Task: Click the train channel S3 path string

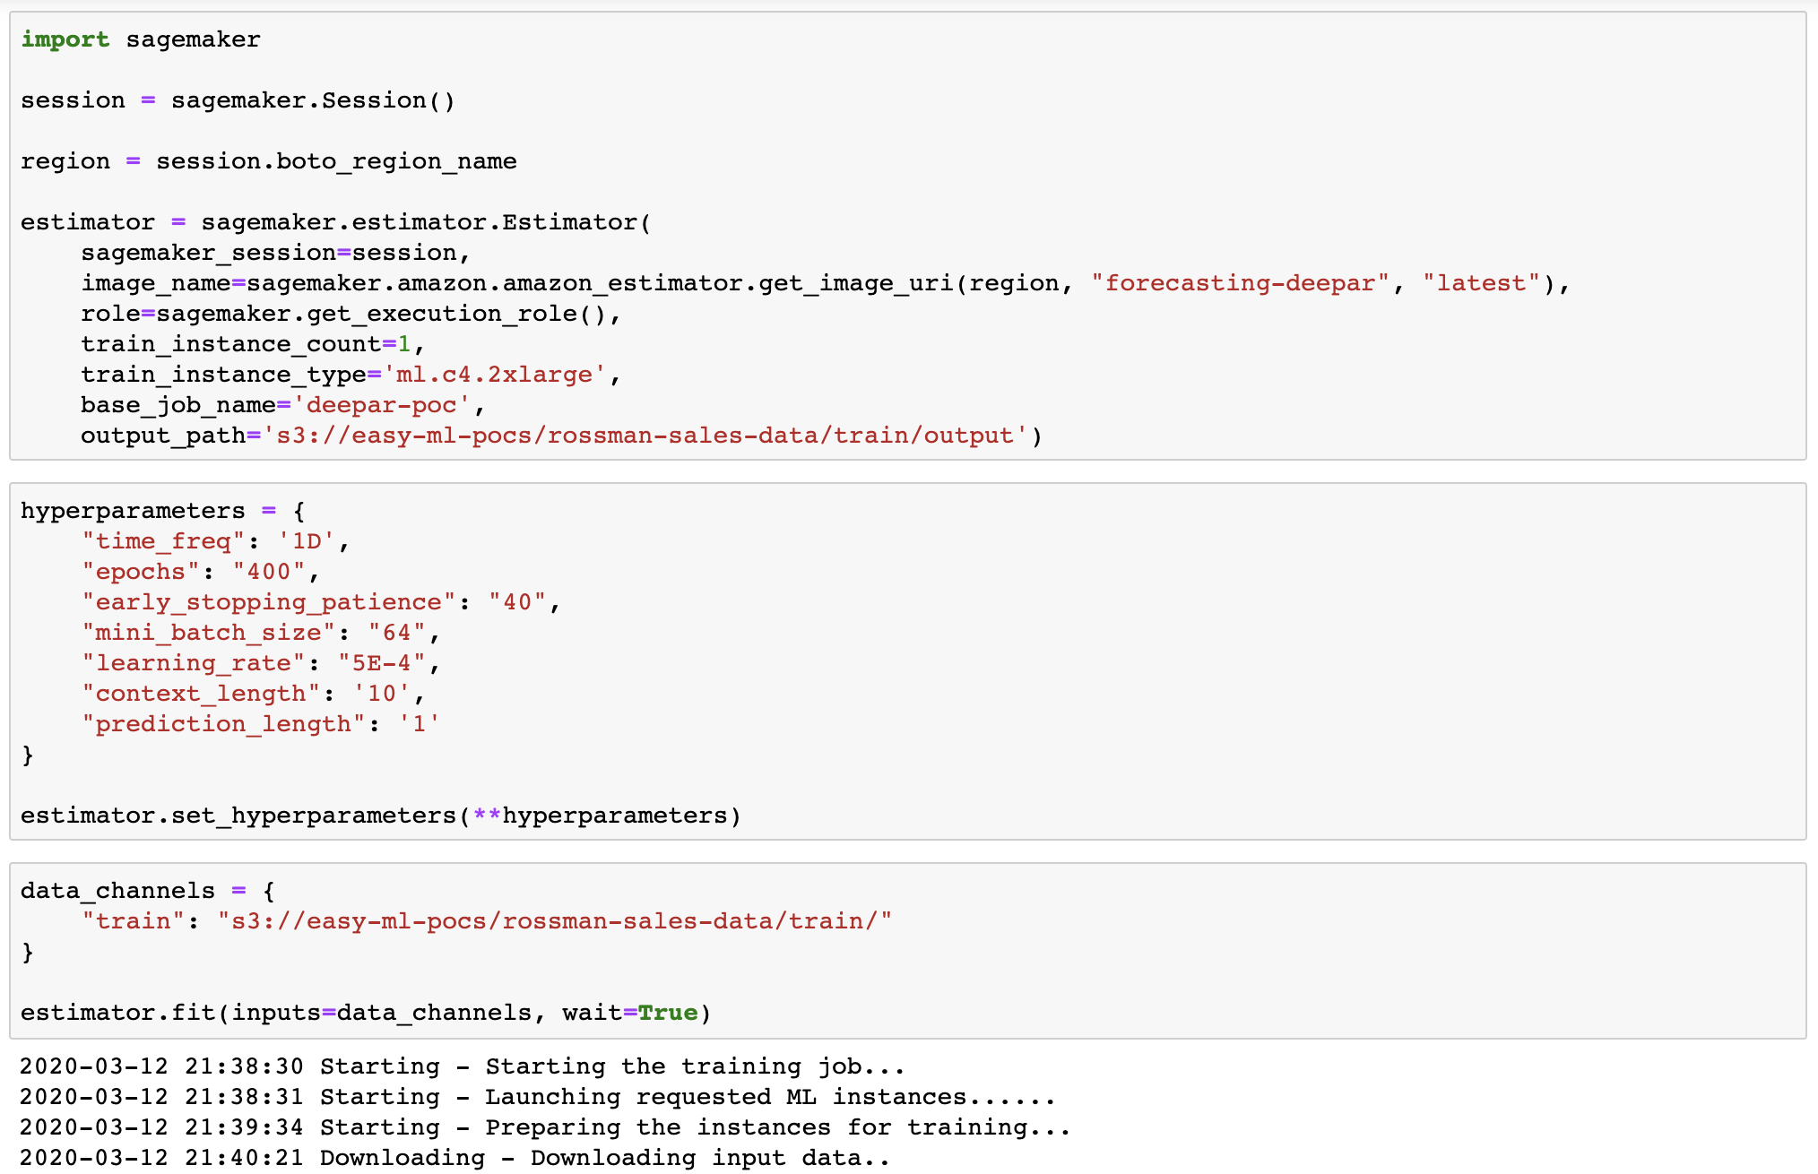Action: [554, 921]
